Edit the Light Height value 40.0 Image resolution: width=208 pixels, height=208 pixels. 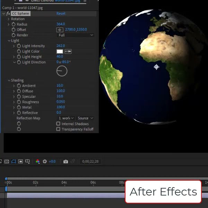[x=60, y=57]
